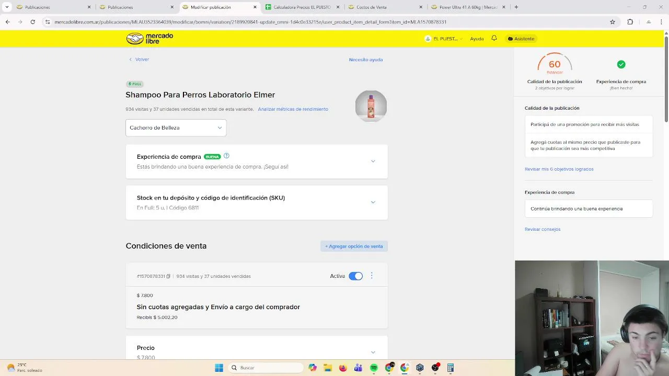Click the help icon next to BUENA badge
This screenshot has width=669, height=376.
226,156
